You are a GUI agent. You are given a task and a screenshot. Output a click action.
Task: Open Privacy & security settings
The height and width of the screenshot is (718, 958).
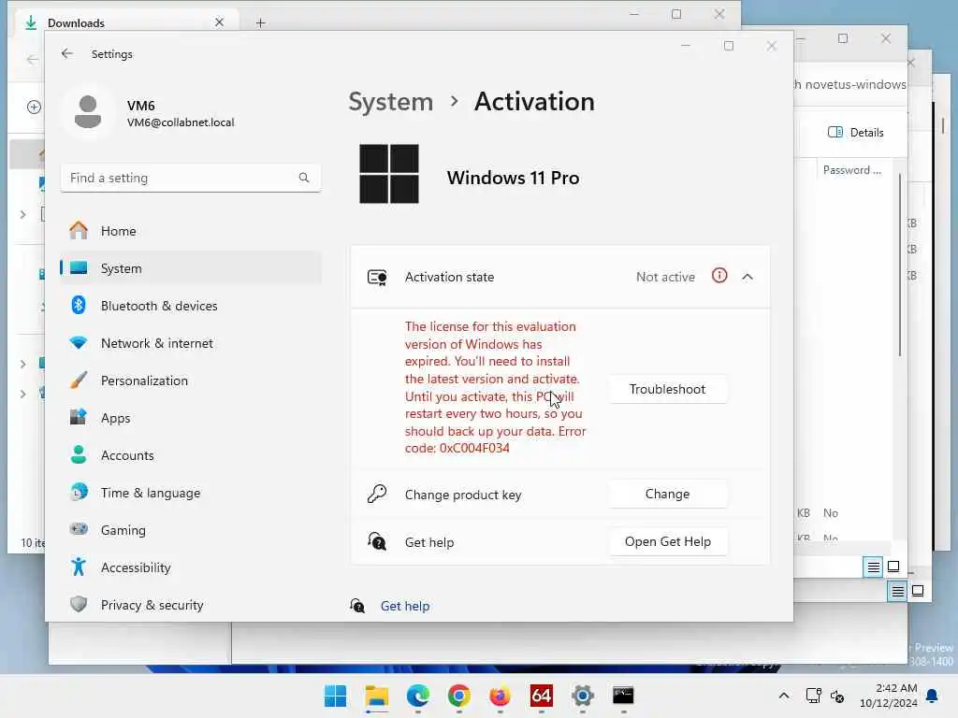tap(191, 605)
